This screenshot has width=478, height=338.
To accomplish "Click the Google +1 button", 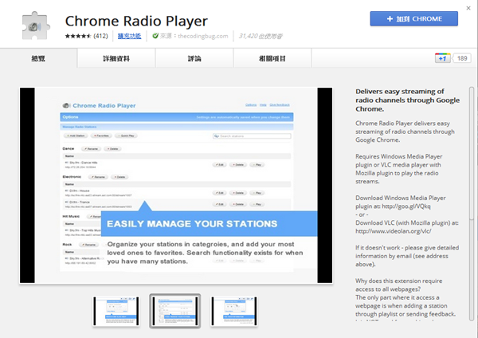I will tap(442, 58).
